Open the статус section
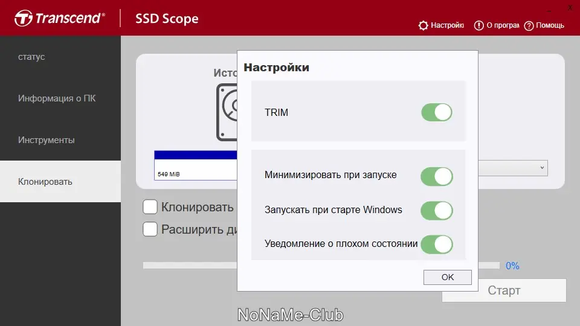Image resolution: width=580 pixels, height=326 pixels. click(x=60, y=57)
